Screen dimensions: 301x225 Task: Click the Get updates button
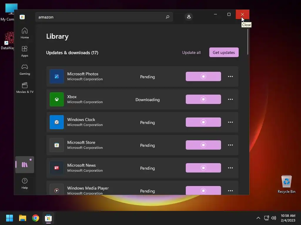(224, 52)
